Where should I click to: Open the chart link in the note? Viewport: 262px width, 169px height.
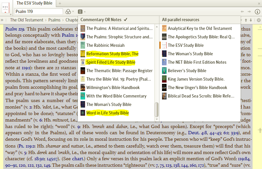pyautogui.click(x=78, y=159)
